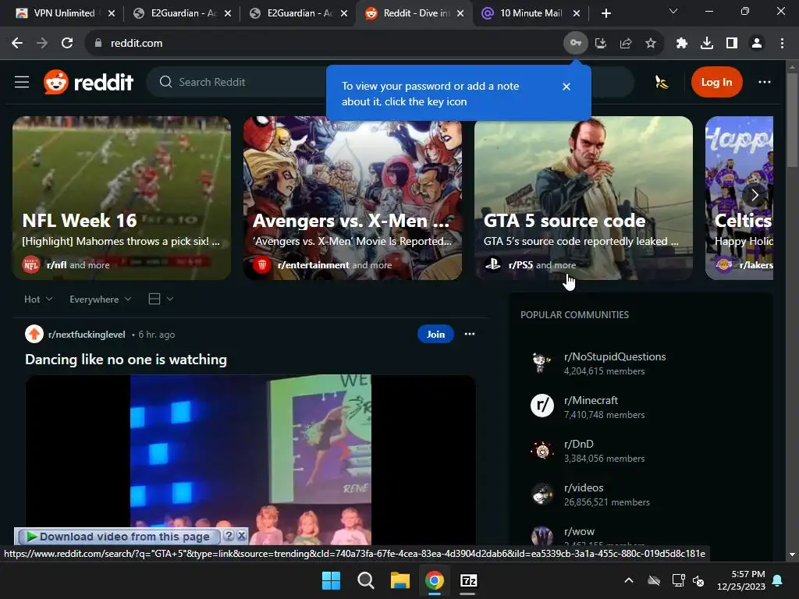Click the install app icon in address bar
The width and height of the screenshot is (799, 599).
click(x=601, y=44)
